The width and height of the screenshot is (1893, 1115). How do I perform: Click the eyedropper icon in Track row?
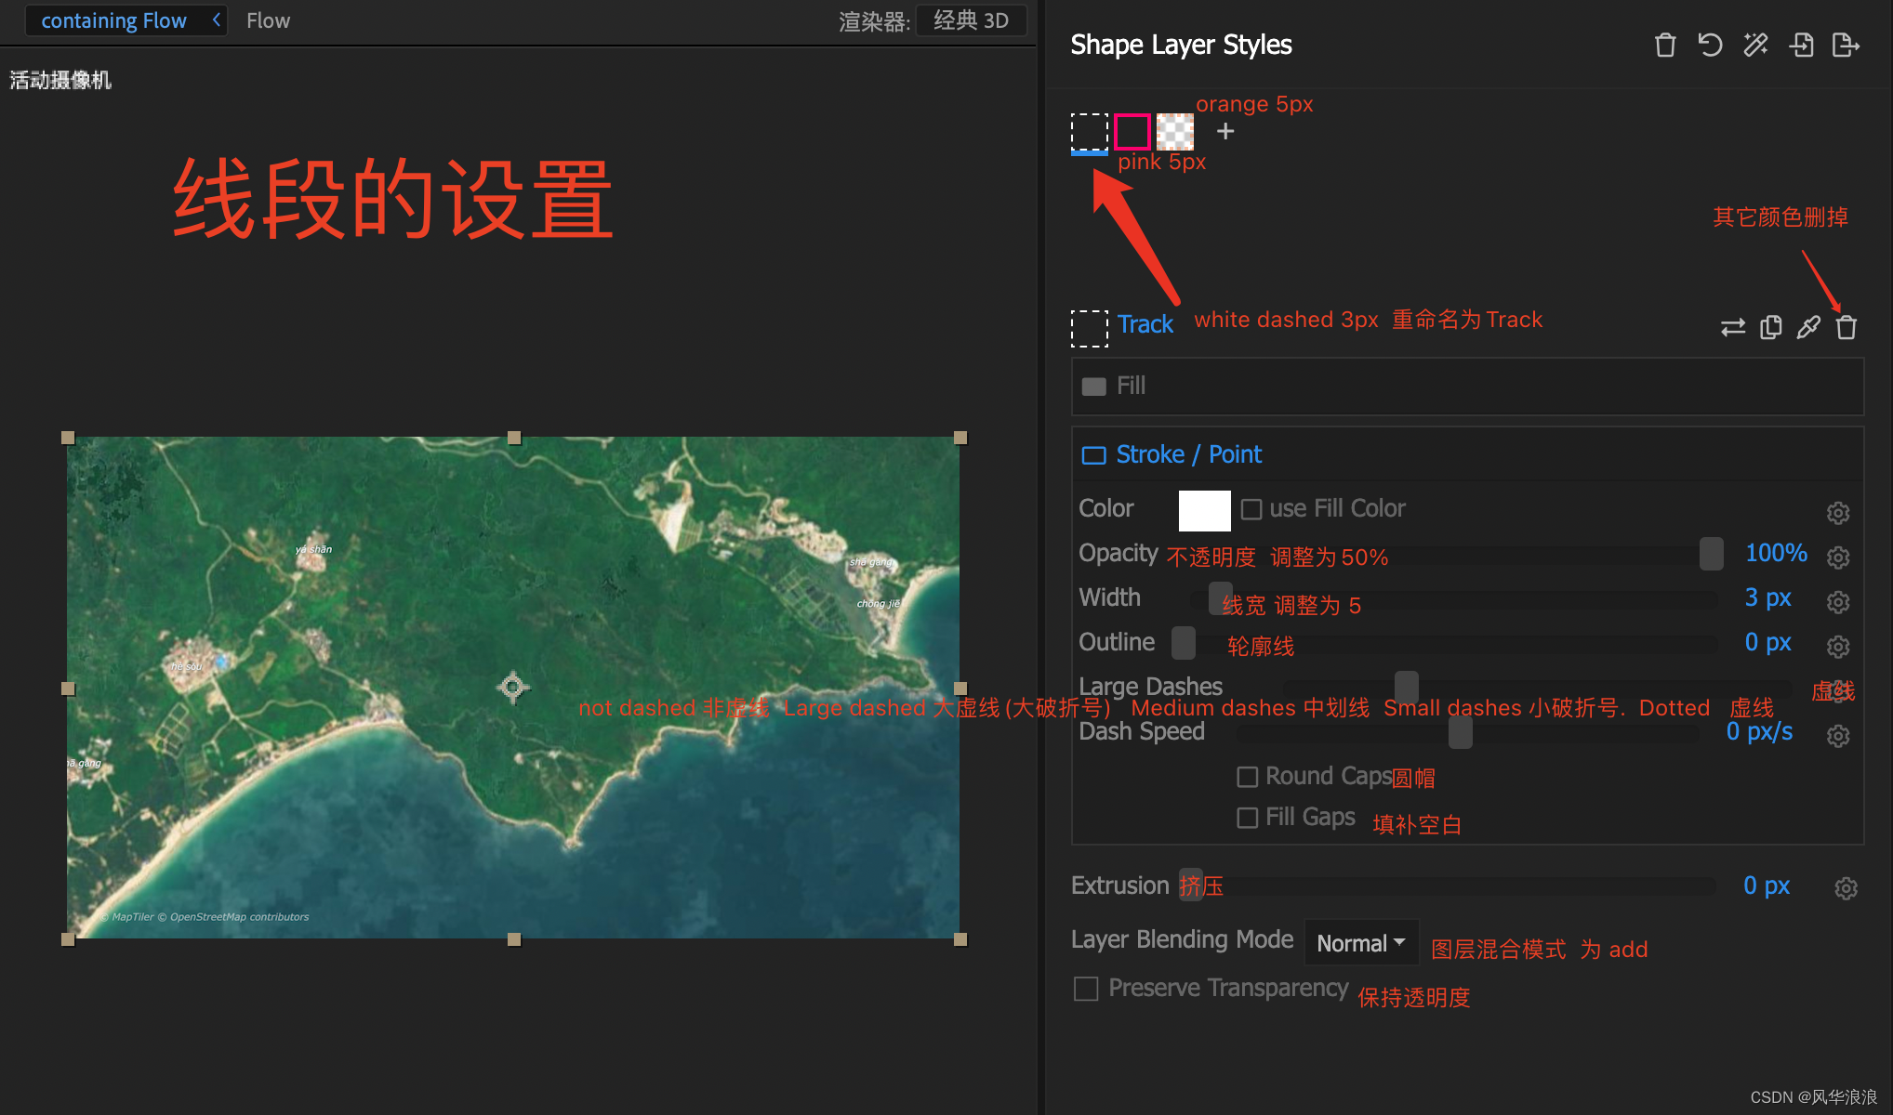coord(1808,327)
